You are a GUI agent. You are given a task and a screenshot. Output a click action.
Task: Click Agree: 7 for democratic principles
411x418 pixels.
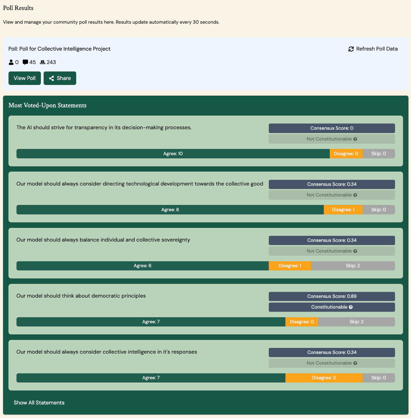coord(151,322)
